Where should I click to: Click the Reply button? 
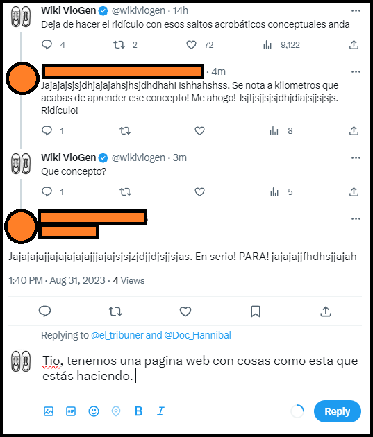pos(337,411)
